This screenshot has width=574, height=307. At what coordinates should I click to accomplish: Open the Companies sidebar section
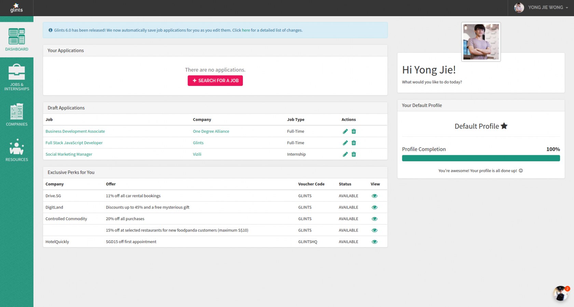17,115
